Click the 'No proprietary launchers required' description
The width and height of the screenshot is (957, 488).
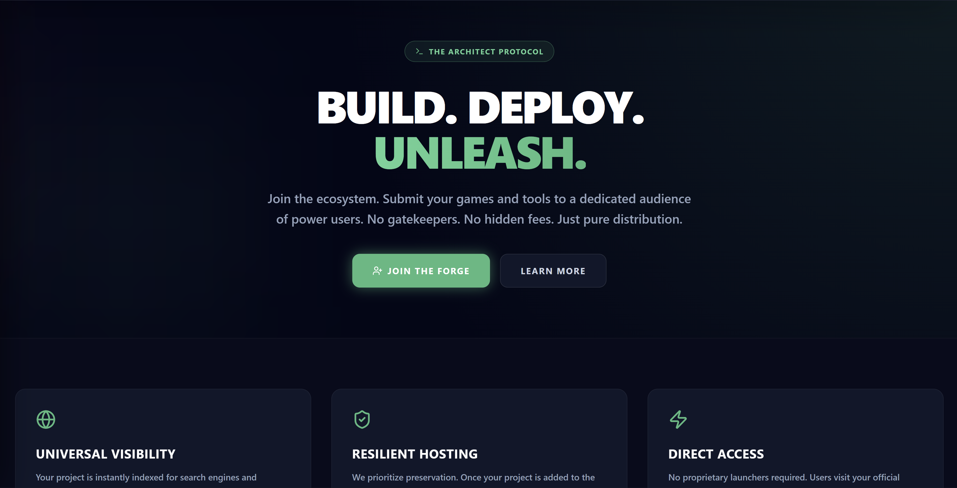click(x=784, y=477)
